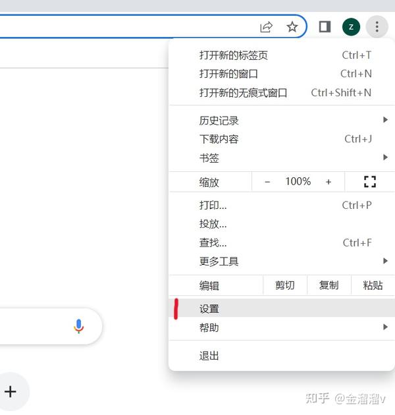Click the share page icon in address bar

(266, 27)
